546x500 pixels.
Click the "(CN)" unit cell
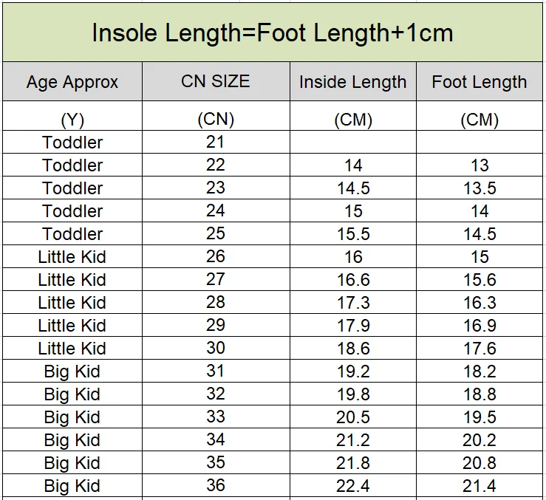[215, 119]
